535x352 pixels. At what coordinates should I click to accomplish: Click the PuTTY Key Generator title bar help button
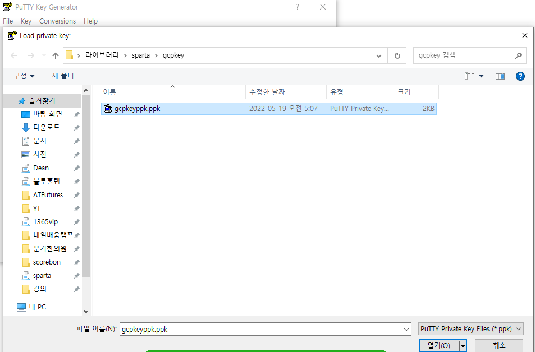298,7
